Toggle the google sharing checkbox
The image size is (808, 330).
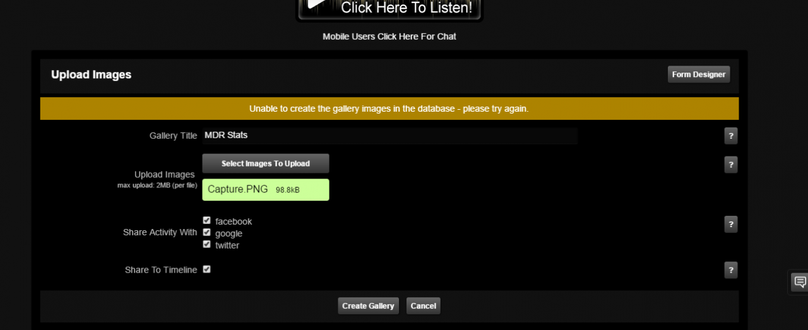206,232
